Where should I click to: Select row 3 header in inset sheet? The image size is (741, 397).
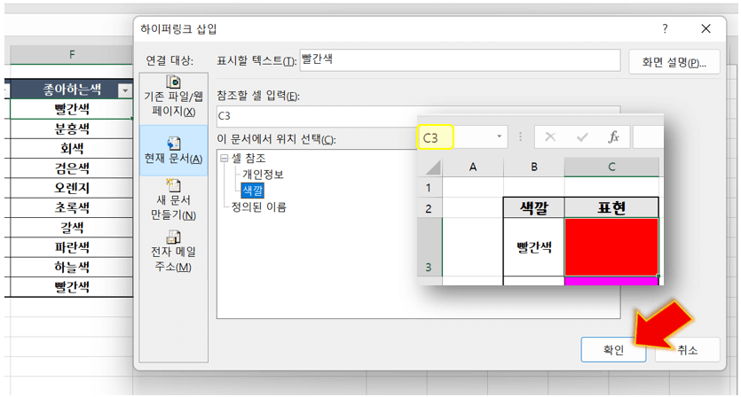(x=429, y=247)
